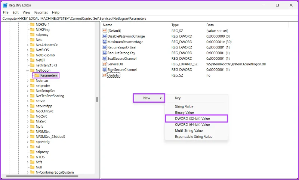Click the SignSecureChannel DWORD icon
The image size is (299, 180).
click(x=105, y=69)
